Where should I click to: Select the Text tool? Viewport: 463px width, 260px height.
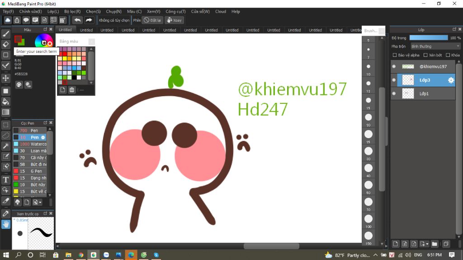[5, 180]
